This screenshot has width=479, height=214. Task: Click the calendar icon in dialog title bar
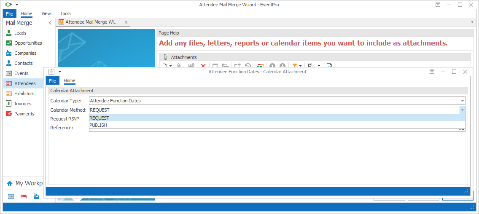click(51, 72)
